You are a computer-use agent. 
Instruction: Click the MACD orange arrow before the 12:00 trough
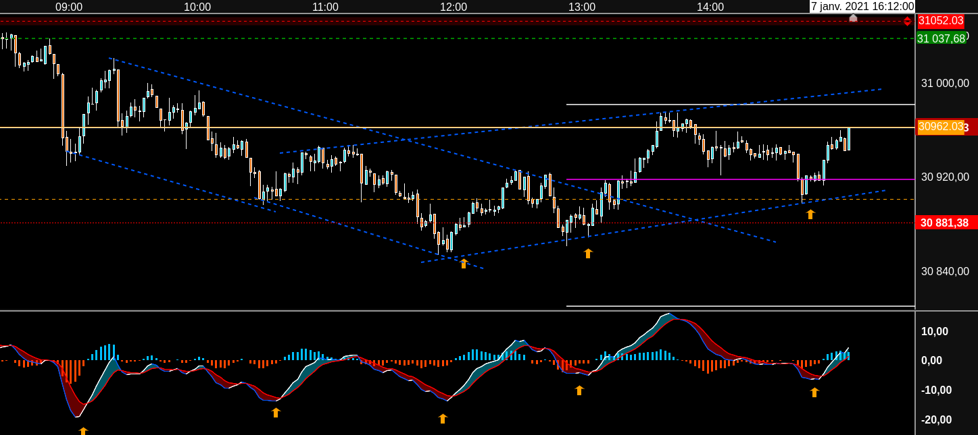point(443,419)
